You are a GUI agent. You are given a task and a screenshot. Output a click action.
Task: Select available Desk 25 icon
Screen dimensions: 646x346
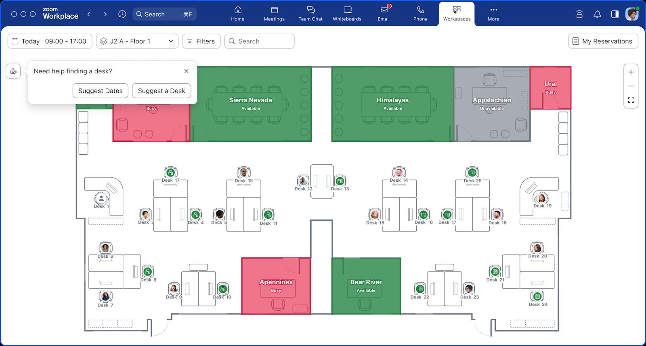[472, 173]
